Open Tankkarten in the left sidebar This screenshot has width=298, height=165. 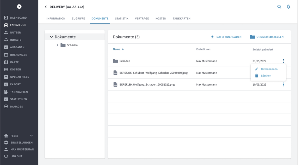coord(19,92)
